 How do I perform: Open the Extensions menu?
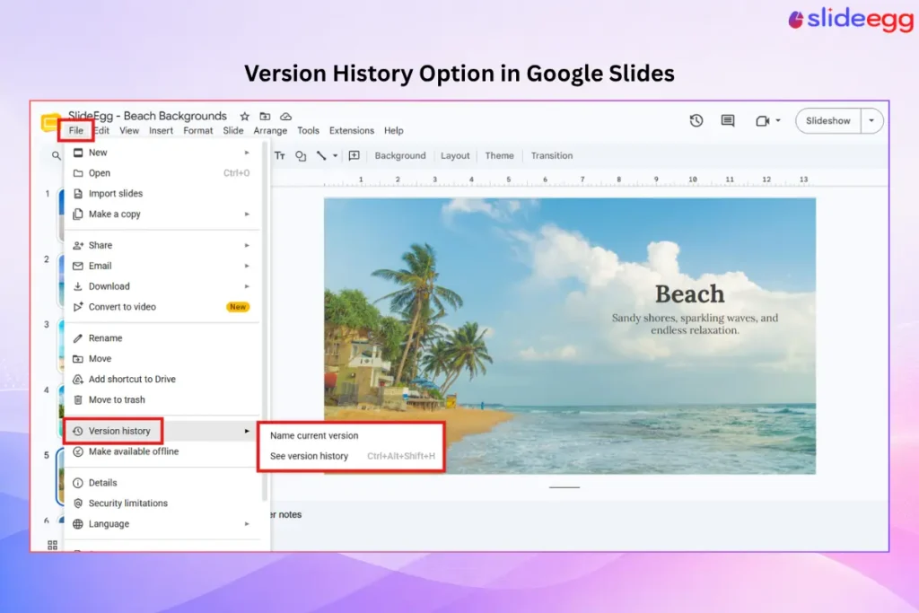point(352,131)
